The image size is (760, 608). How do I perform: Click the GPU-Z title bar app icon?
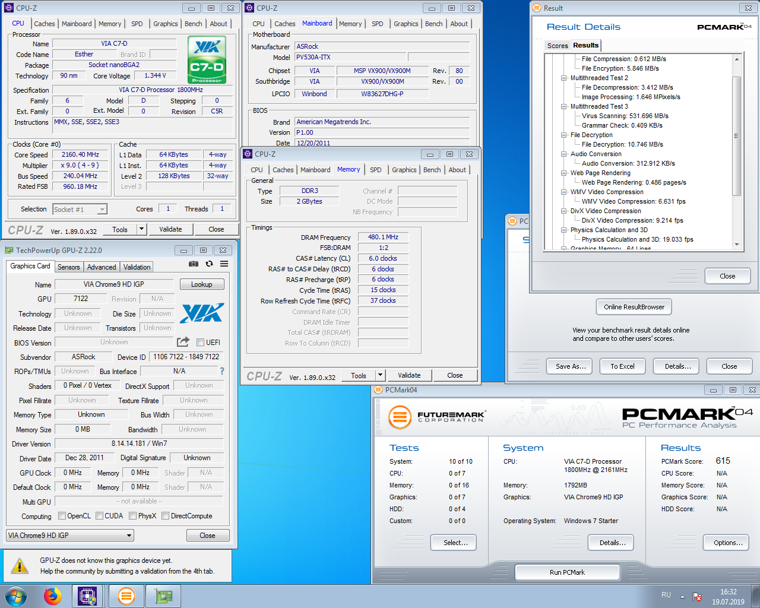click(x=9, y=250)
